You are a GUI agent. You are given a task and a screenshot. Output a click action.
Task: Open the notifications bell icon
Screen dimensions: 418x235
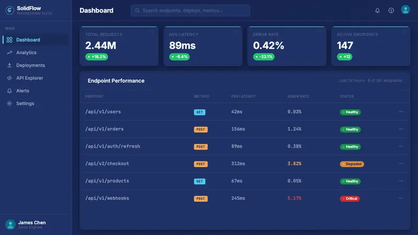[x=377, y=10]
